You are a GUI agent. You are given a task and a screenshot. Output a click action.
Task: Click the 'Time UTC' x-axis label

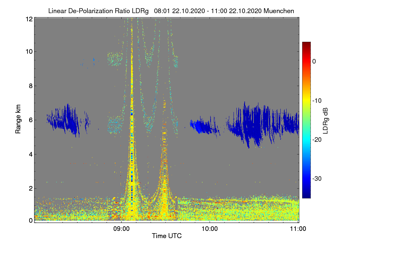(x=167, y=236)
